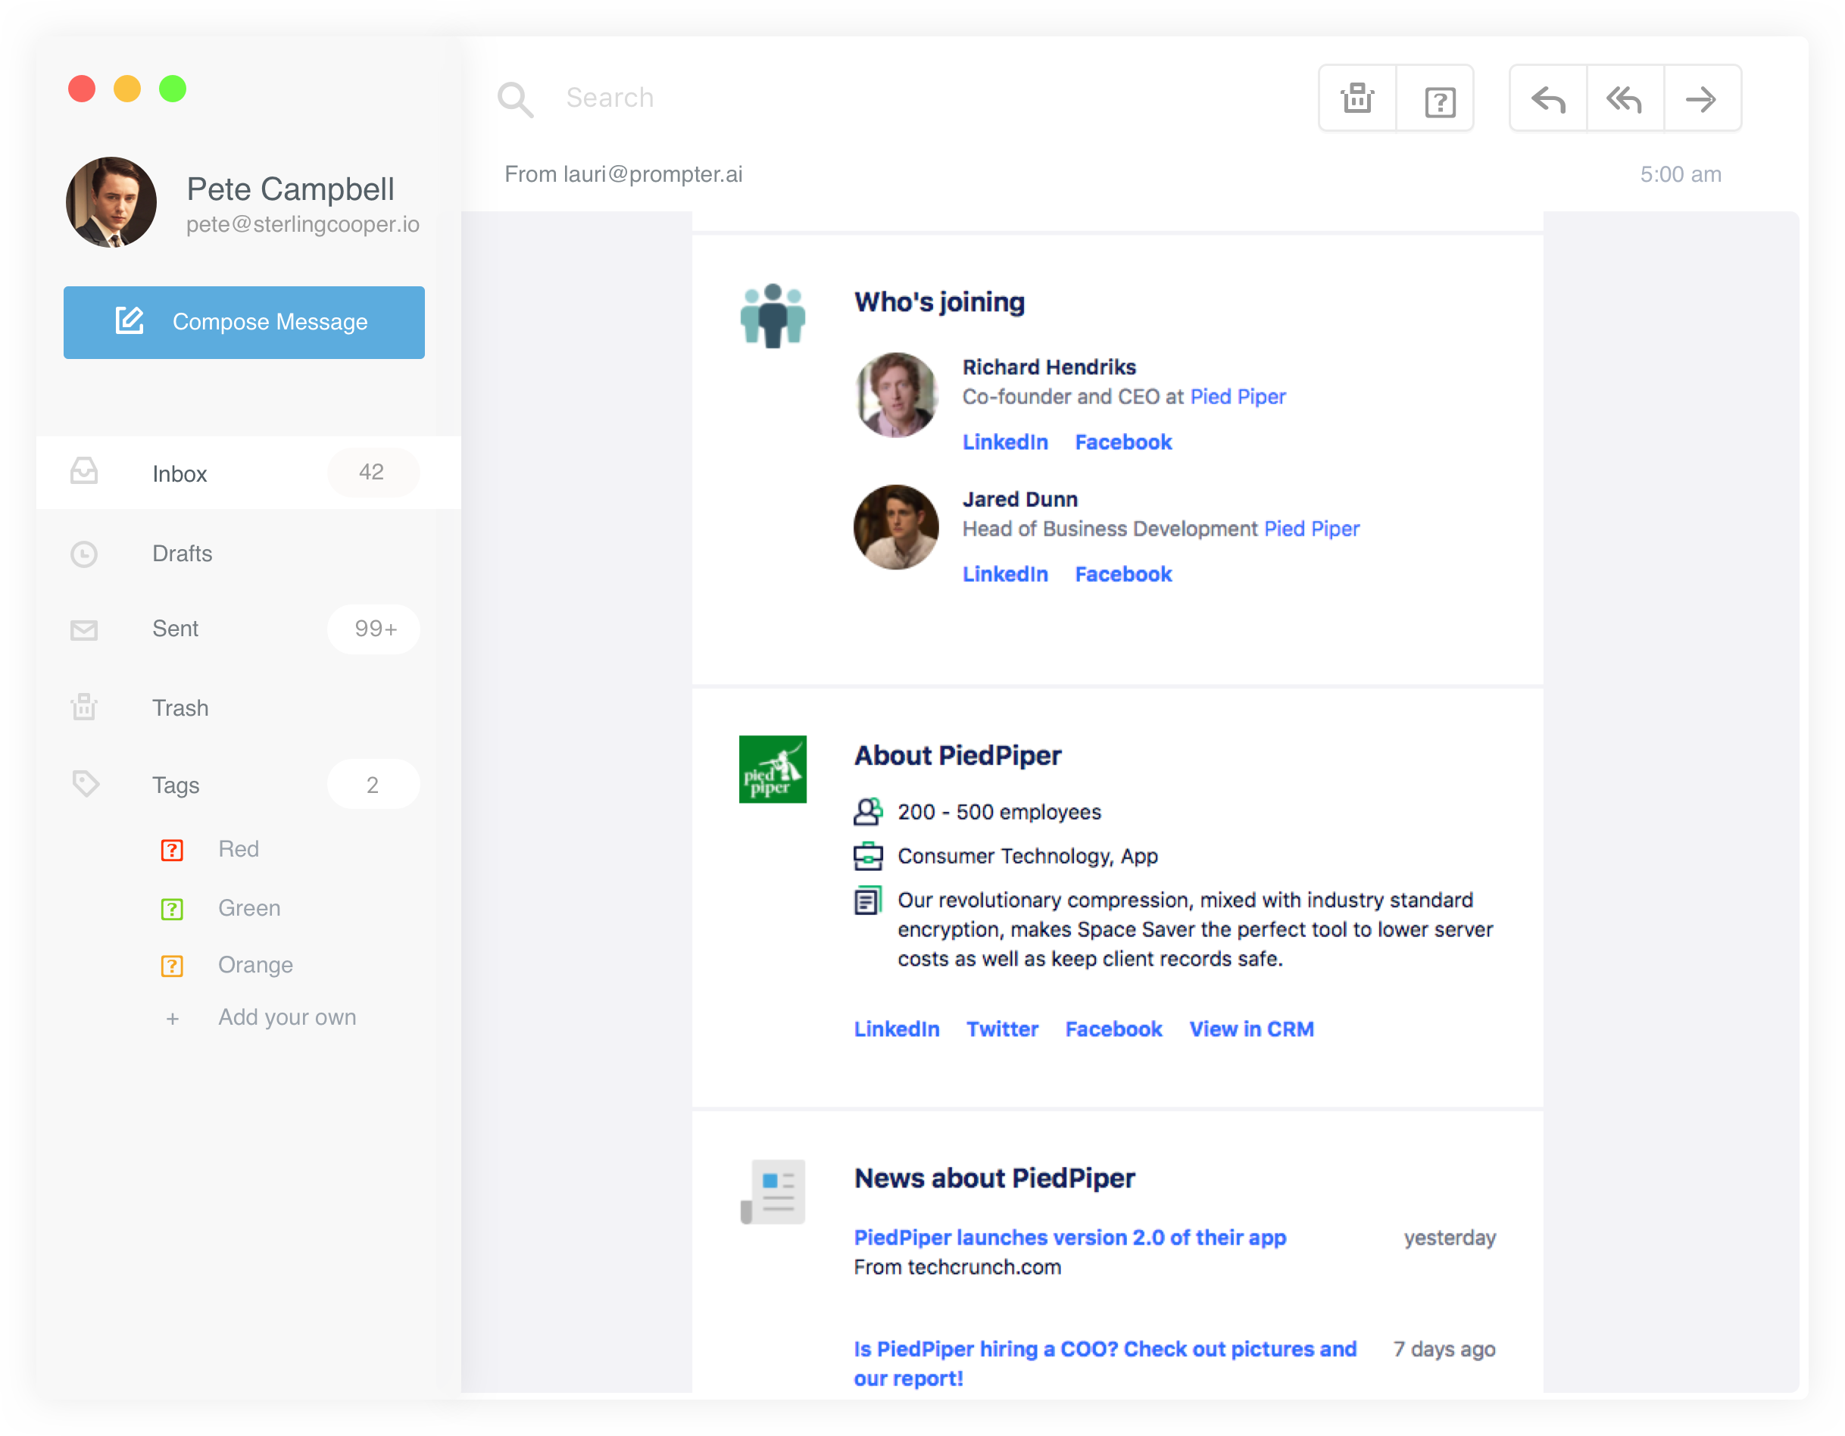Click the Tags label icon in sidebar

[86, 784]
